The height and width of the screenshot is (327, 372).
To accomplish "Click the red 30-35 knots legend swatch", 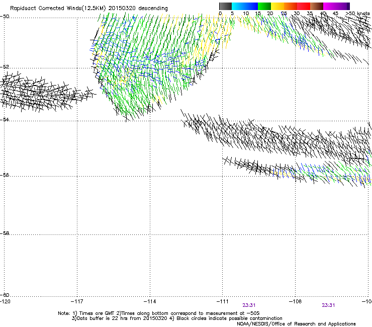I will point(304,6).
